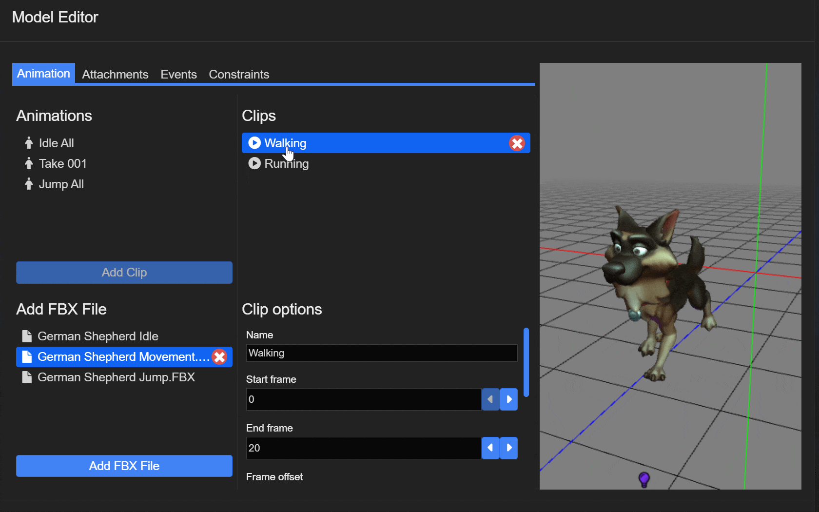Select the purple light bulb in viewport
The image size is (819, 512).
(644, 480)
